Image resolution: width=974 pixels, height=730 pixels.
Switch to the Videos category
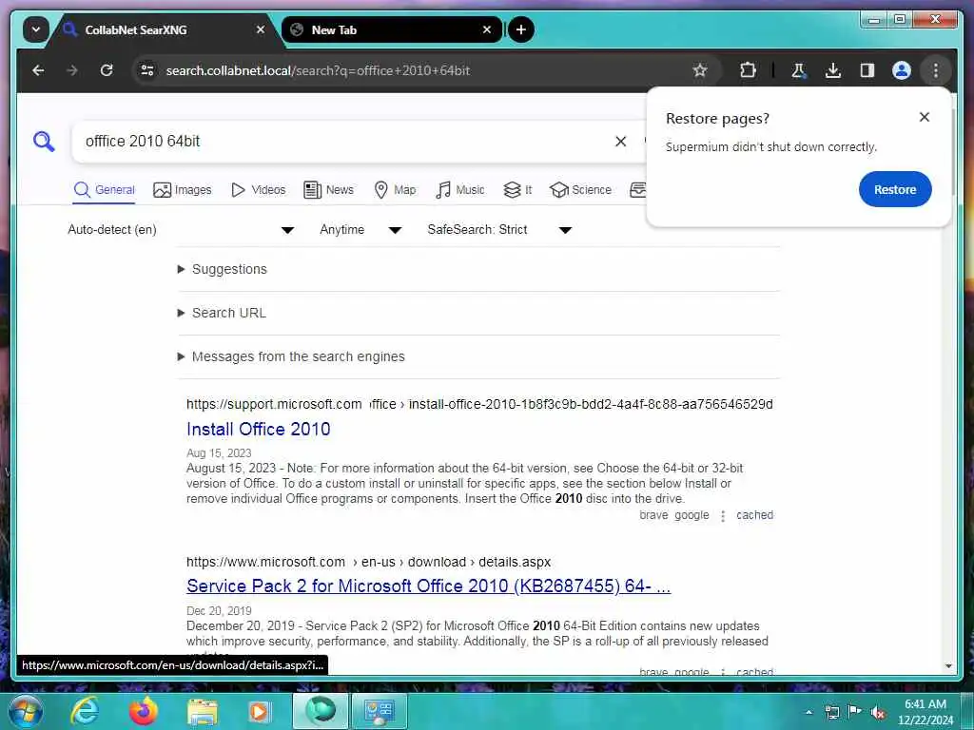tap(258, 190)
